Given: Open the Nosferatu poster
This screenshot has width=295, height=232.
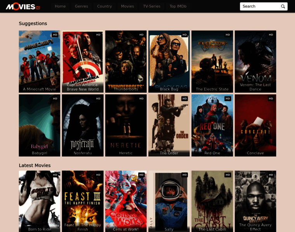Looking at the screenshot, I should coord(83,125).
